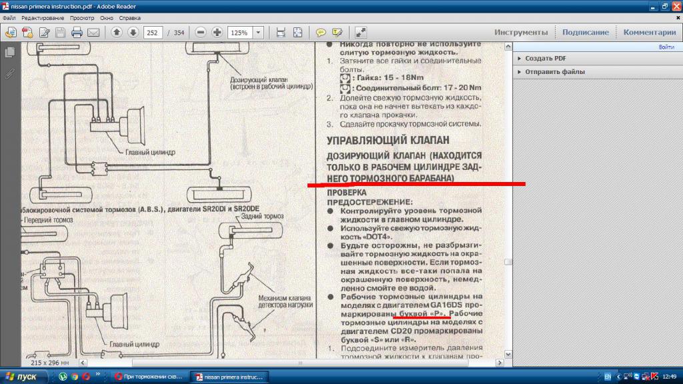
Task: Go to next page with down arrow
Action: 133,32
